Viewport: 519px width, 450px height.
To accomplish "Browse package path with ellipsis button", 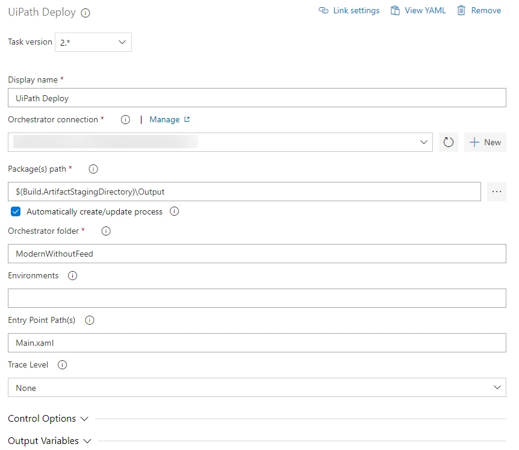I will click(x=497, y=192).
